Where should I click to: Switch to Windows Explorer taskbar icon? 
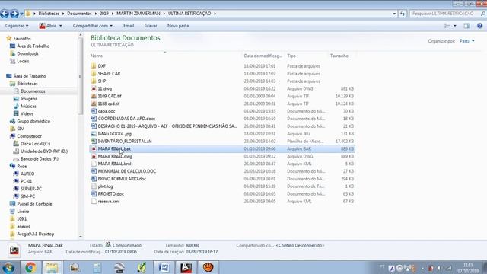click(53, 267)
